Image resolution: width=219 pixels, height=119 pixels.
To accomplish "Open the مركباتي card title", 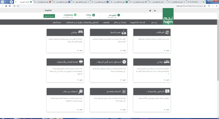I will coord(74,32).
